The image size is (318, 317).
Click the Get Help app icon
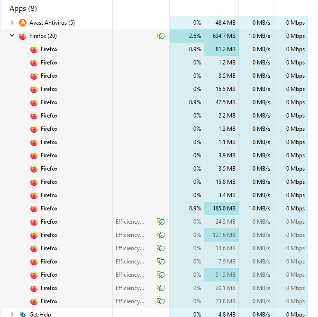[22, 314]
